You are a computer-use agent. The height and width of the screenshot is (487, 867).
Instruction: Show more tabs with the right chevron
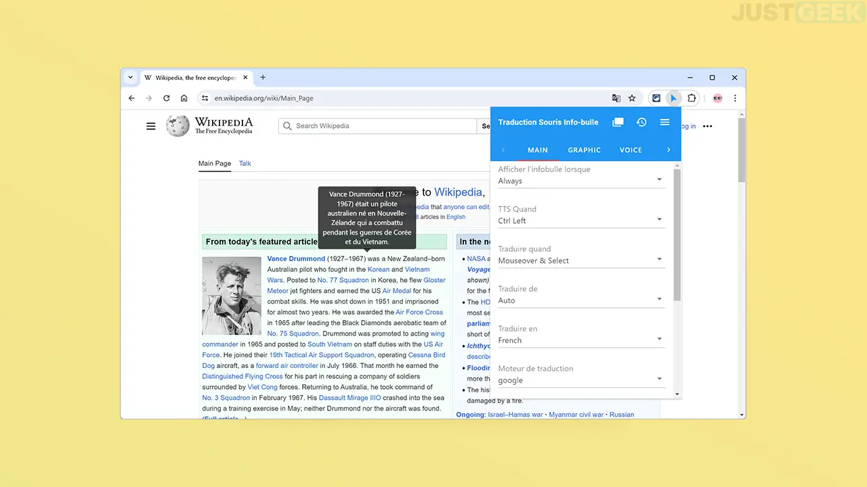[x=669, y=150]
